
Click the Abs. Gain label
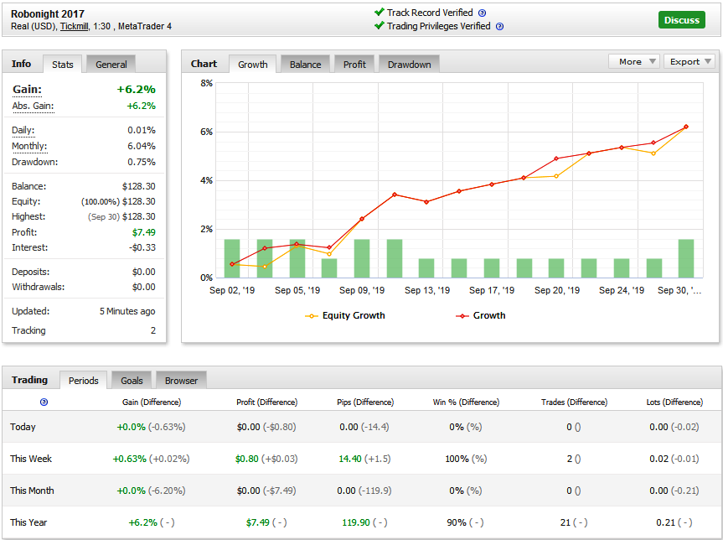coord(33,106)
